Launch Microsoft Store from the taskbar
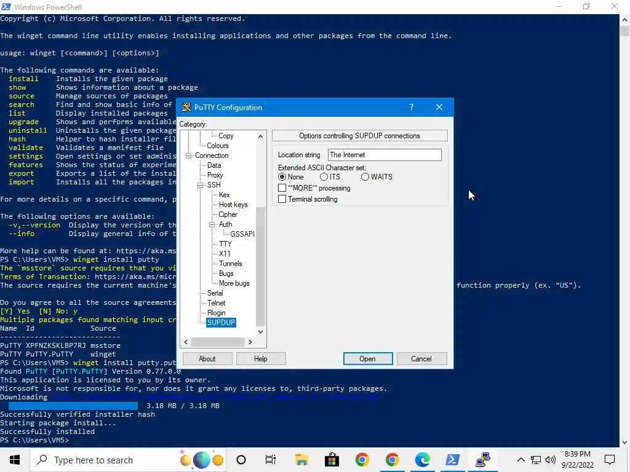Image resolution: width=630 pixels, height=472 pixels. [x=332, y=460]
